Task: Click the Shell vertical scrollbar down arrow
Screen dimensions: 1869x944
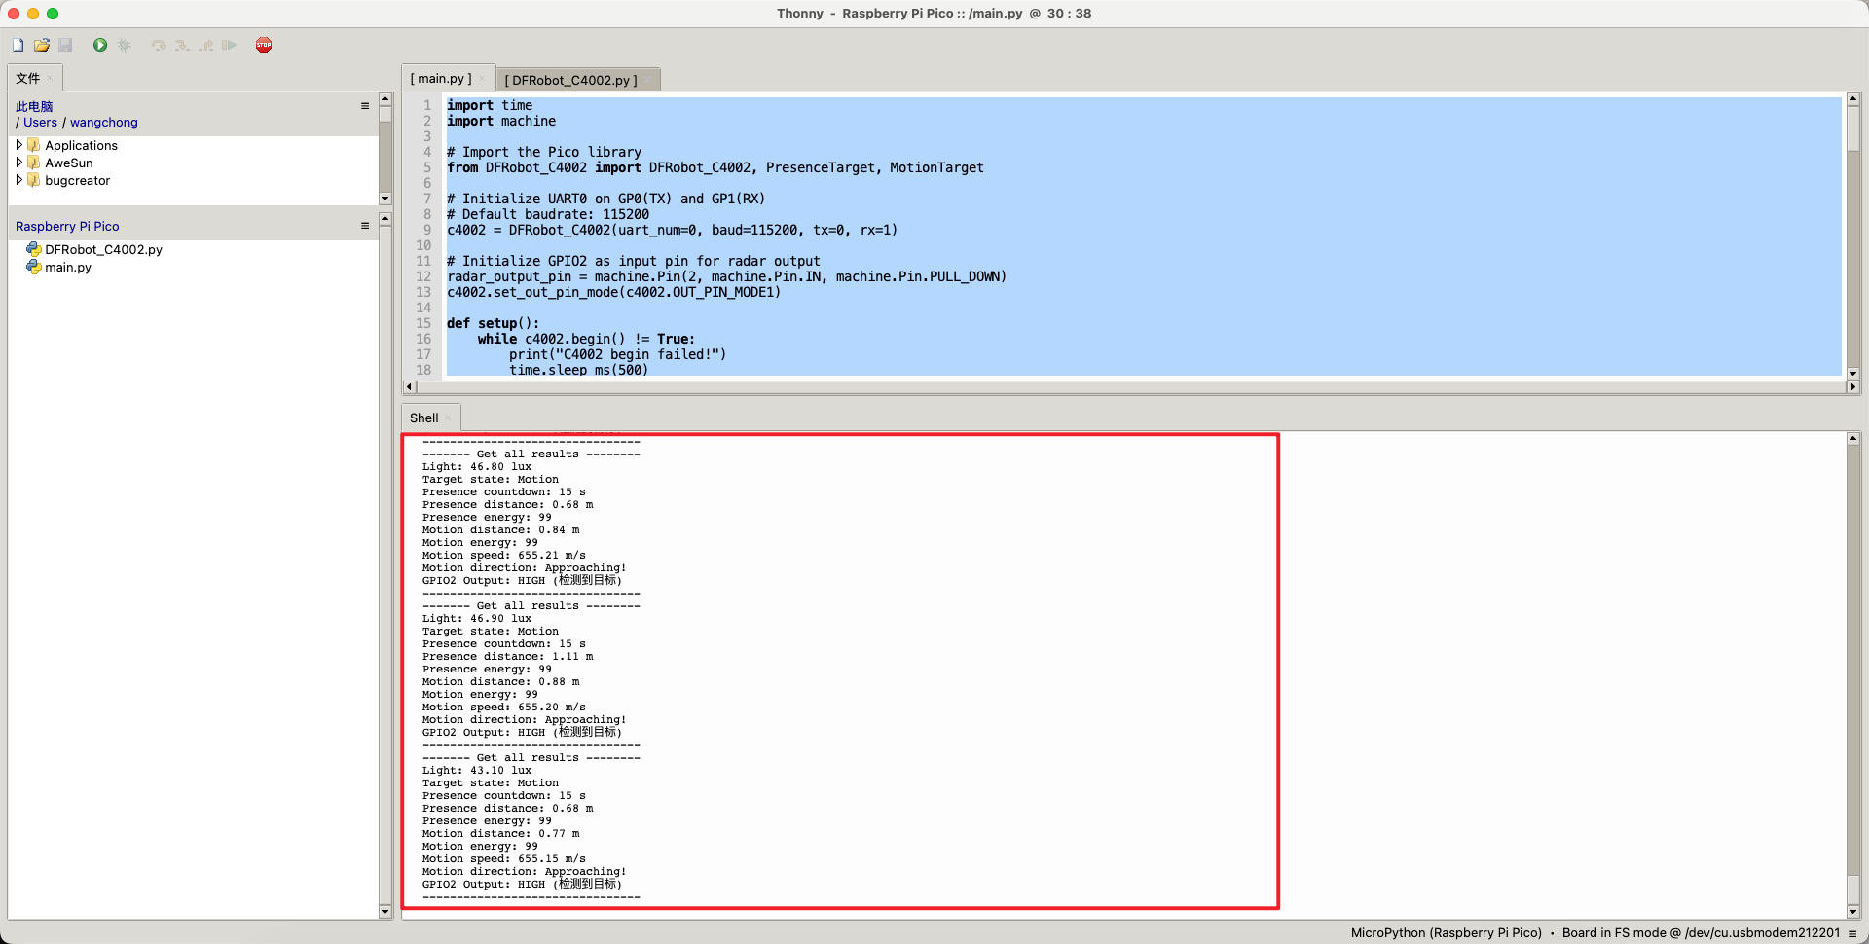Action: pos(1853,912)
